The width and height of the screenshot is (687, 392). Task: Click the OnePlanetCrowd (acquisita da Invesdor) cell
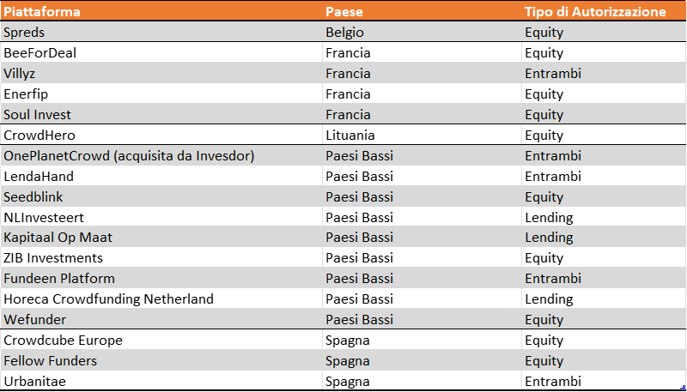pyautogui.click(x=129, y=156)
